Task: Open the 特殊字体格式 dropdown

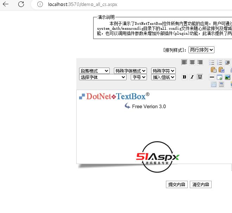Action: (x=130, y=71)
